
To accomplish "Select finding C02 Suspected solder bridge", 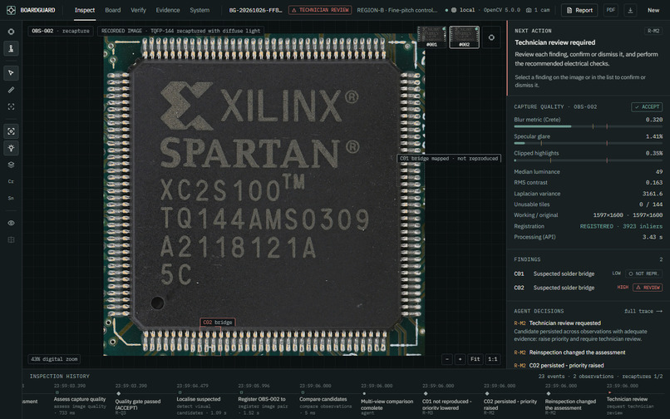I will point(588,288).
